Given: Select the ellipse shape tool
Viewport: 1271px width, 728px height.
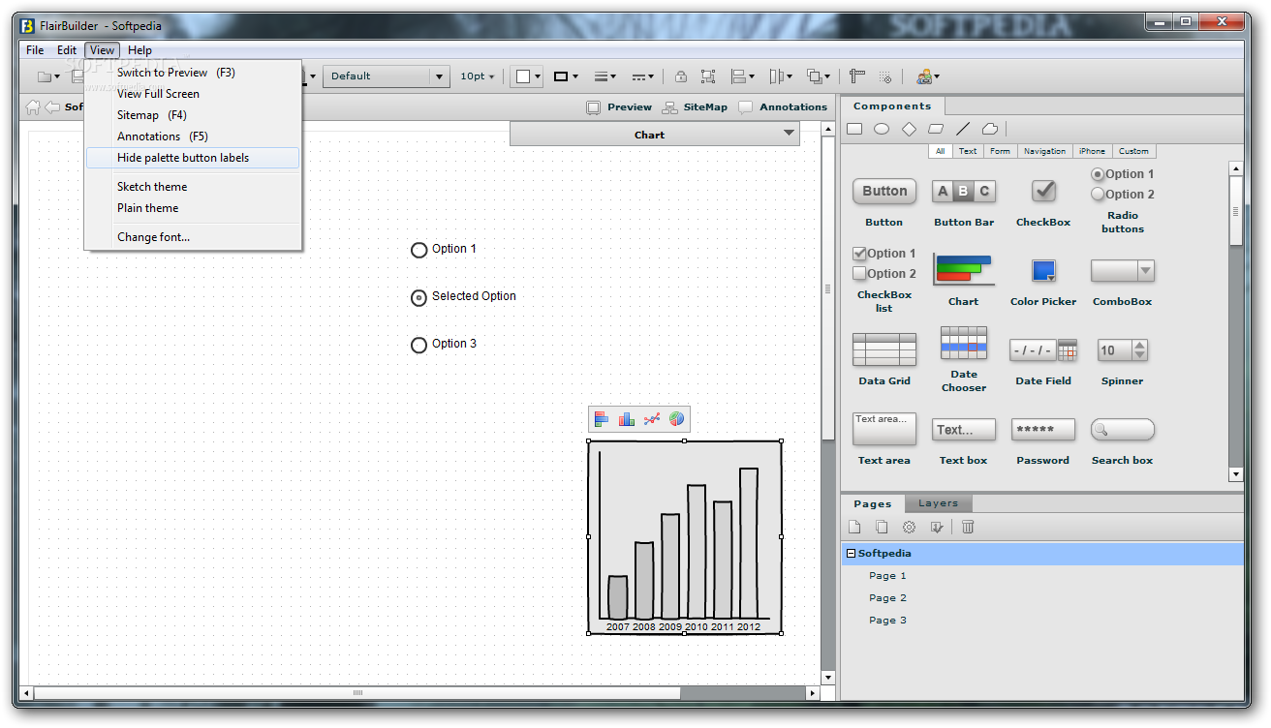Looking at the screenshot, I should click(882, 129).
